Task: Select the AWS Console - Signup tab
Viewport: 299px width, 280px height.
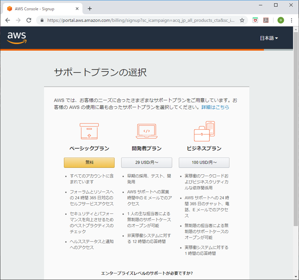Action: (x=43, y=9)
